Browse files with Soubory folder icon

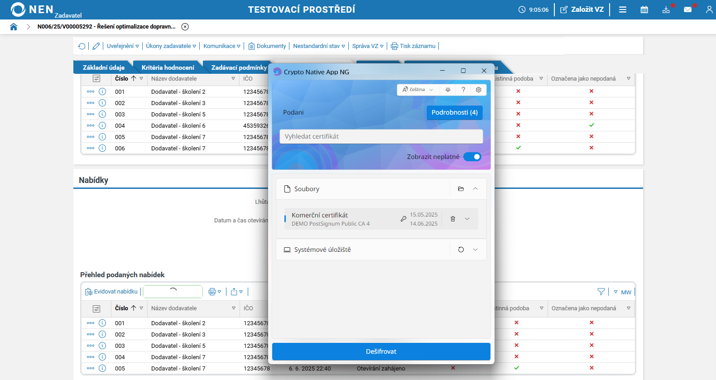pos(461,189)
